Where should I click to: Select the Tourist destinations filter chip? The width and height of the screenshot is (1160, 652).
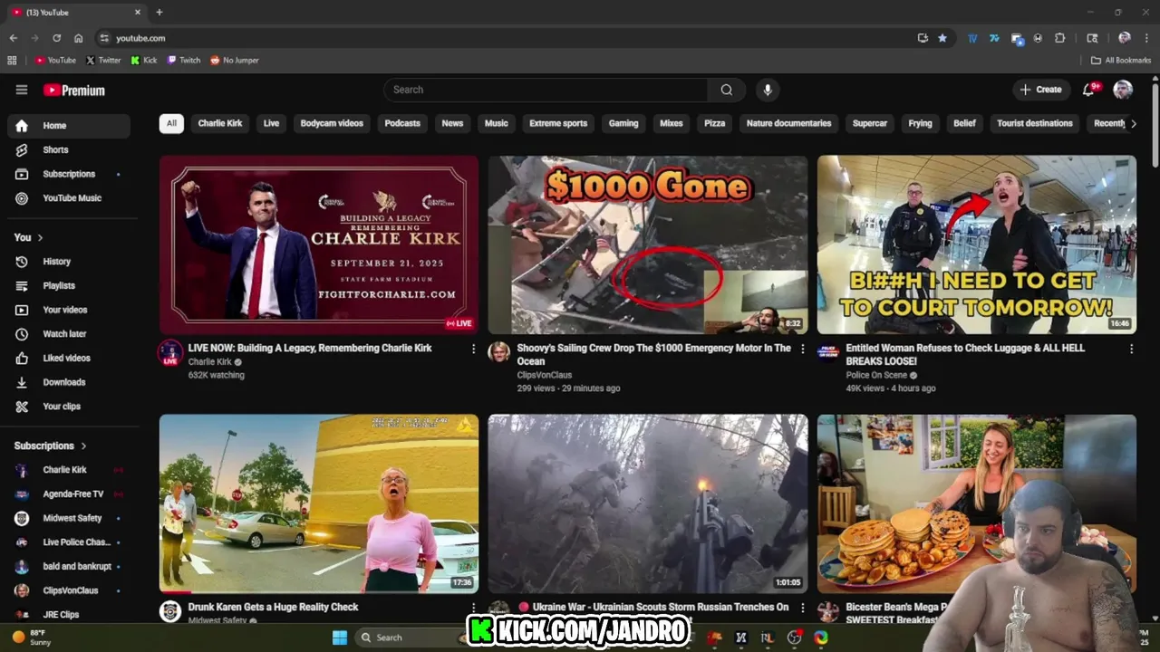tap(1035, 123)
